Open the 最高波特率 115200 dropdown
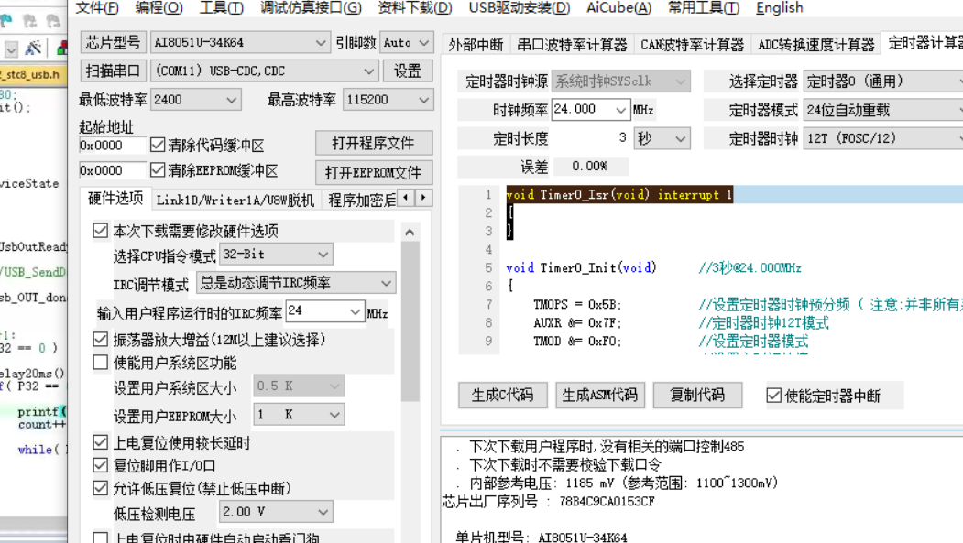 [388, 100]
